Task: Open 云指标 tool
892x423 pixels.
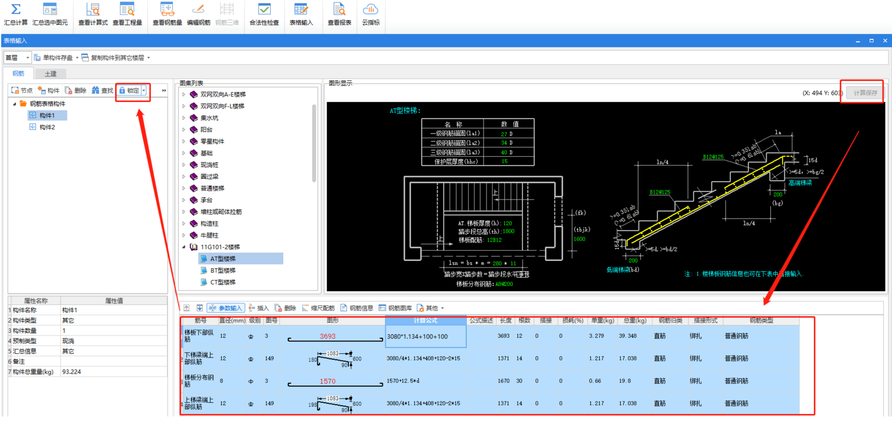Action: point(371,14)
